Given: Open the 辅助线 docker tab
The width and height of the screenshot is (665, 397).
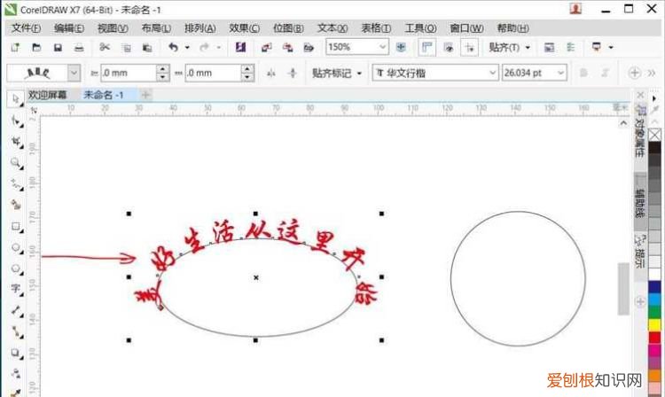Looking at the screenshot, I should (639, 203).
